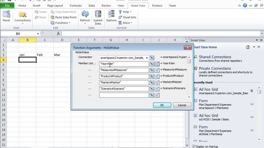The image size is (264, 148).
Task: Click Sheet Info in ribbon
Action: pyautogui.click(x=127, y=17)
